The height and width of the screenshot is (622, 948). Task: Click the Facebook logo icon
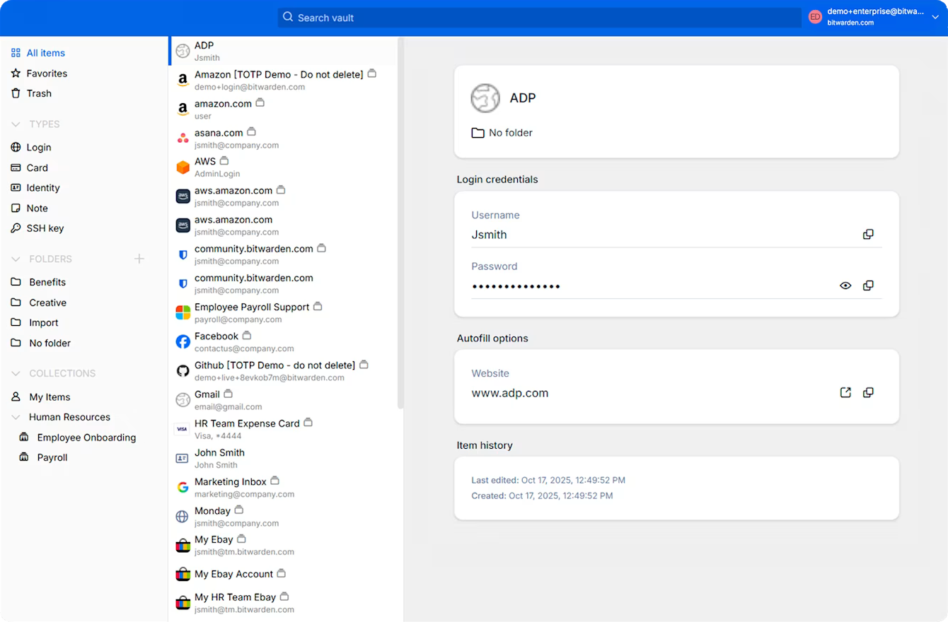click(x=183, y=341)
